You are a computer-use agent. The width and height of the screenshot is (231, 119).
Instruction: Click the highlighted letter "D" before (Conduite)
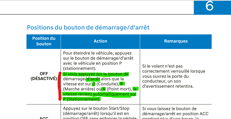(94, 84)
